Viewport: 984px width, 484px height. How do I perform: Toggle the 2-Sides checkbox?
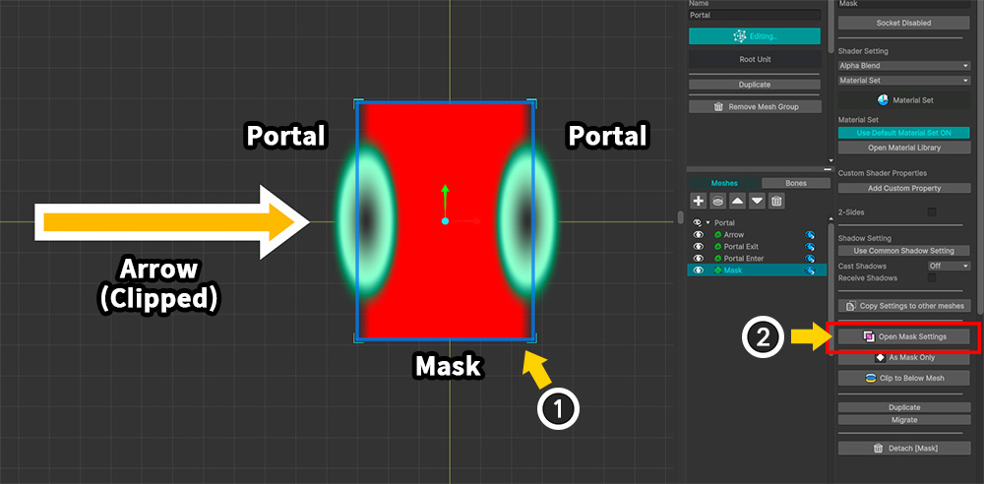click(931, 212)
